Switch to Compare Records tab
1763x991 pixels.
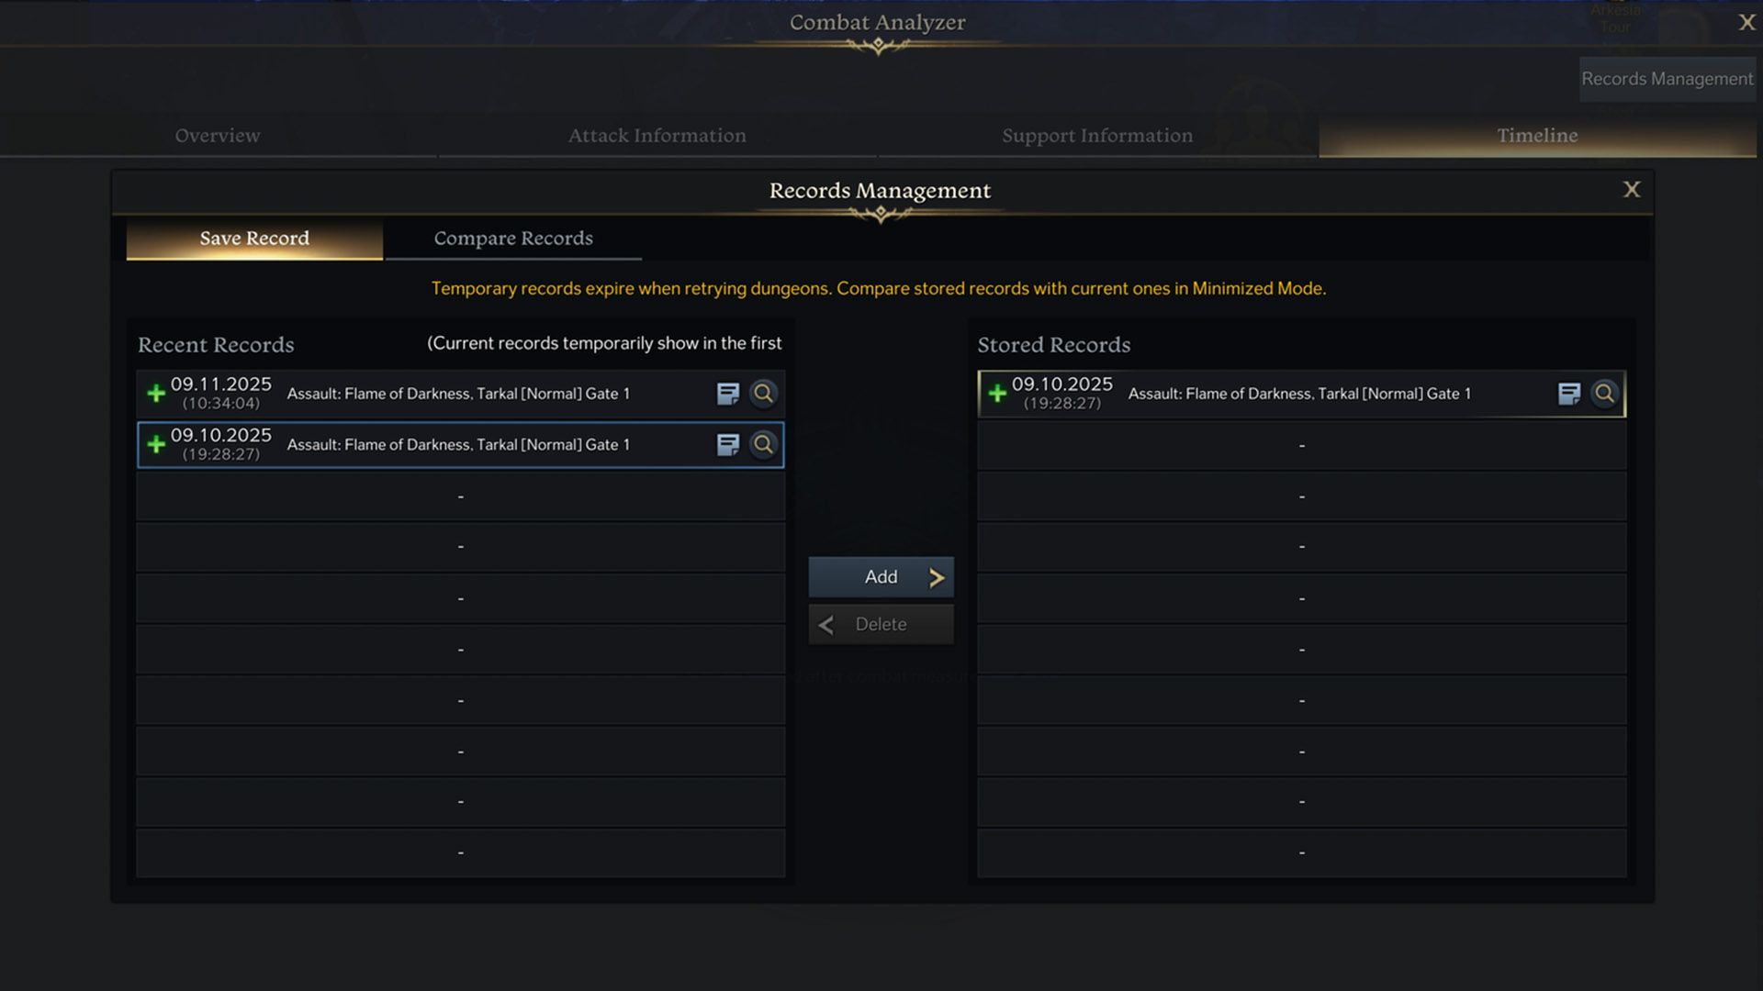click(513, 239)
